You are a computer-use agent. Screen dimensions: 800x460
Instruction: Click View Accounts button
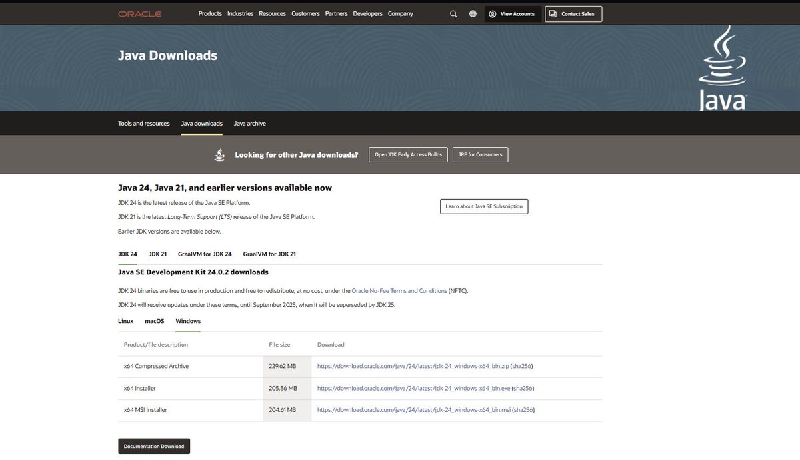click(x=513, y=14)
